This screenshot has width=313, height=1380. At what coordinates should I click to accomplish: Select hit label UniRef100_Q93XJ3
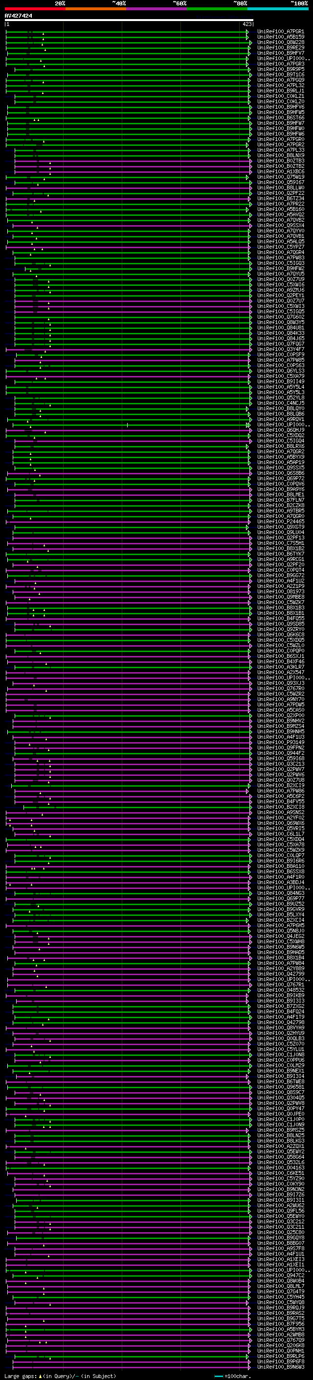[x=281, y=683]
